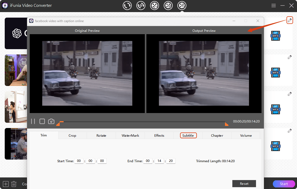Click the first convert icon in top toolbar
This screenshot has height=189, width=297.
click(127, 6)
